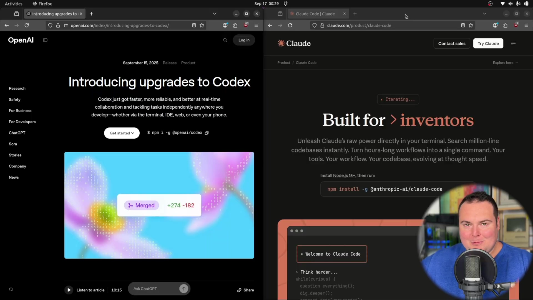
Task: Toggle reader view in OpenAI window
Action: (194, 25)
